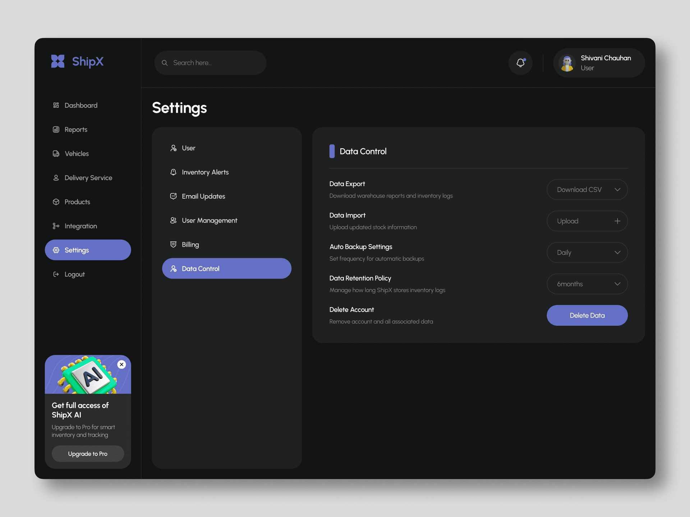Click the Vehicles truck icon
This screenshot has width=690, height=517.
click(56, 154)
